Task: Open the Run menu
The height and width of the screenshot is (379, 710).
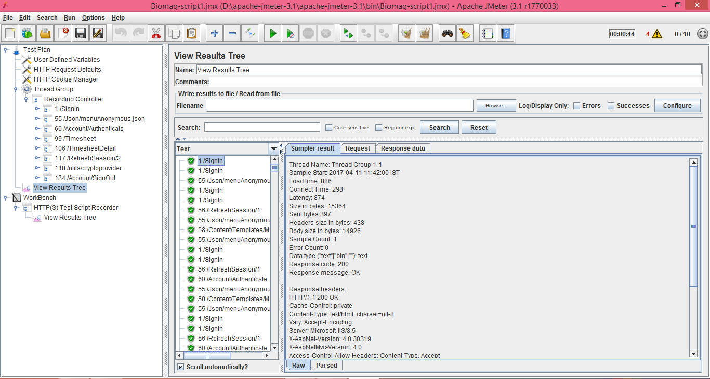Action: coord(70,18)
